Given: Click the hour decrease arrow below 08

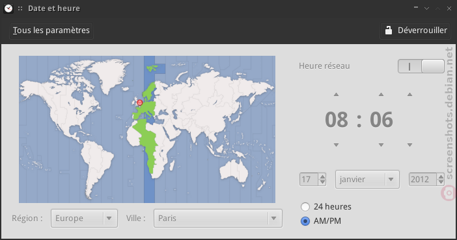Looking at the screenshot, I should click(x=336, y=145).
